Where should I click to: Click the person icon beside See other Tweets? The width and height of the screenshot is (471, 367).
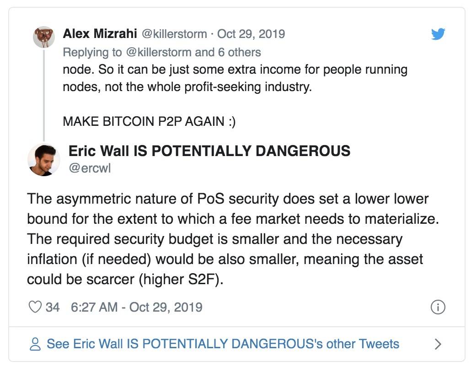point(35,344)
